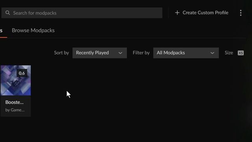
Task: Click the by Game... author text
Action: tap(15, 110)
